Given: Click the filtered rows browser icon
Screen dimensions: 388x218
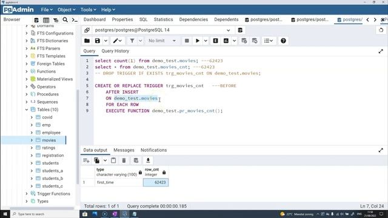Looking at the screenshot, I should tap(56, 20).
